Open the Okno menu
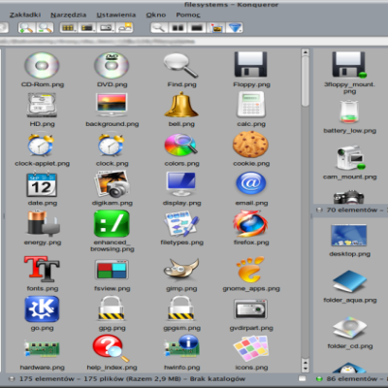 (x=156, y=15)
